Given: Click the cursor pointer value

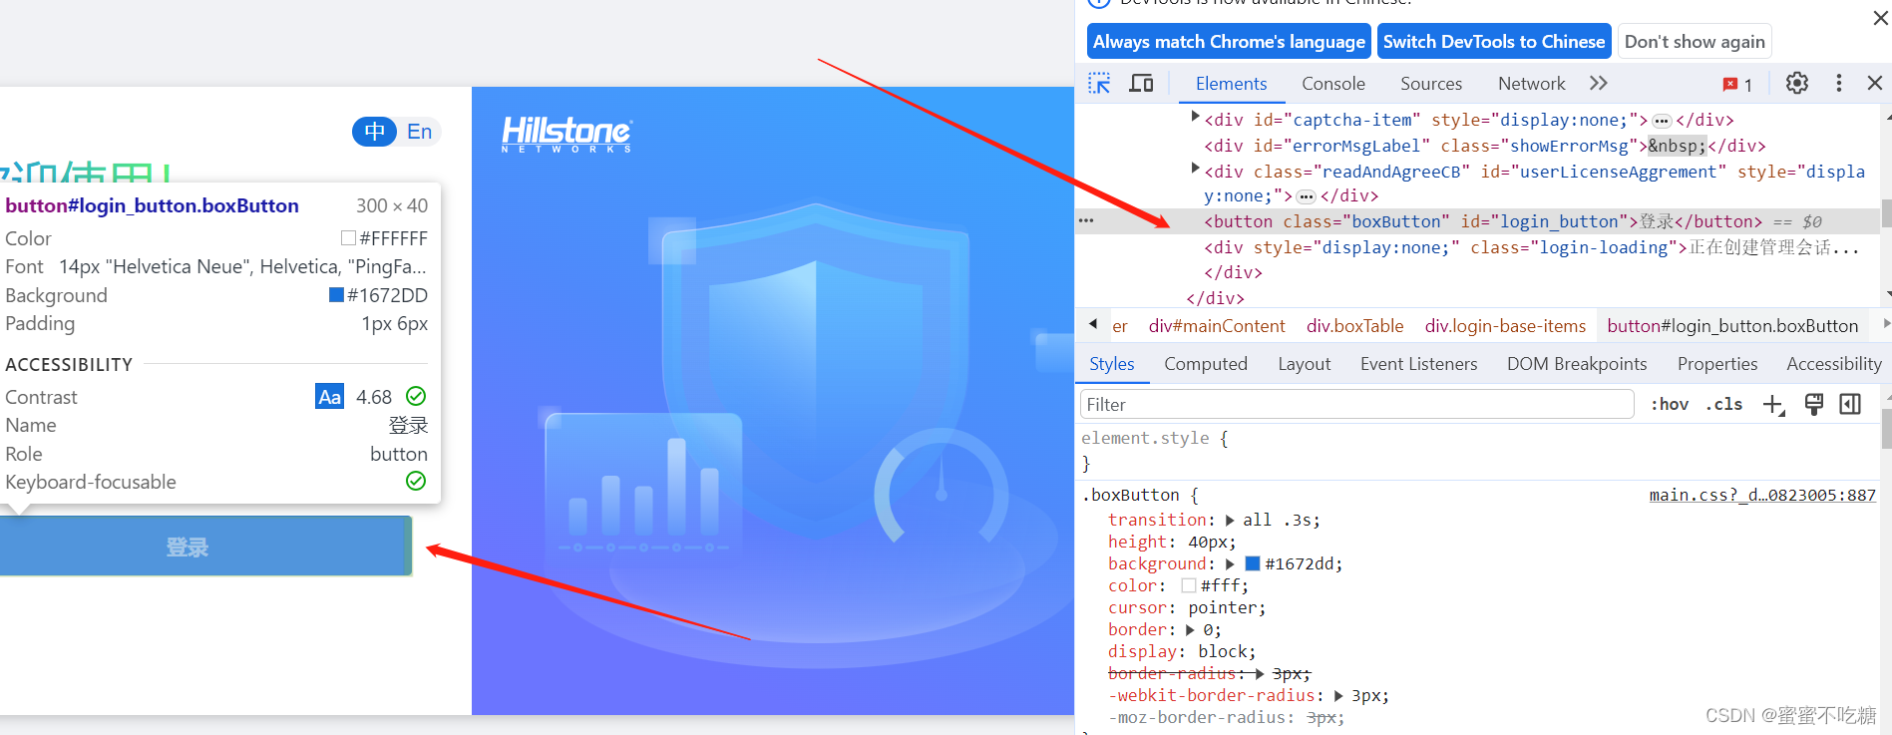Looking at the screenshot, I should 1225,608.
